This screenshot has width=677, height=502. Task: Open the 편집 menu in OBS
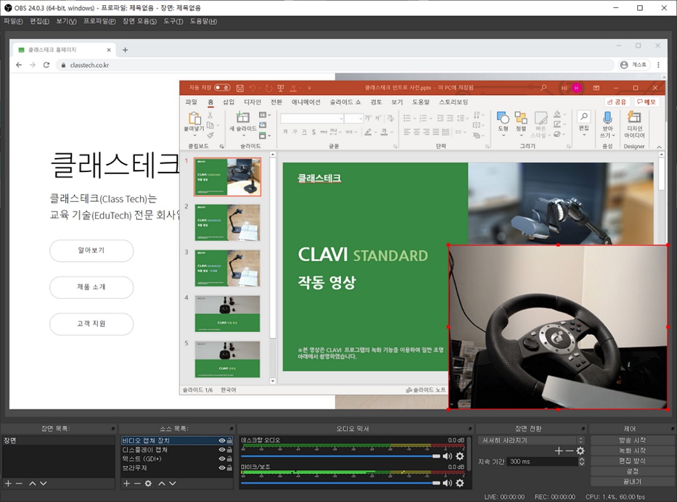pos(39,21)
